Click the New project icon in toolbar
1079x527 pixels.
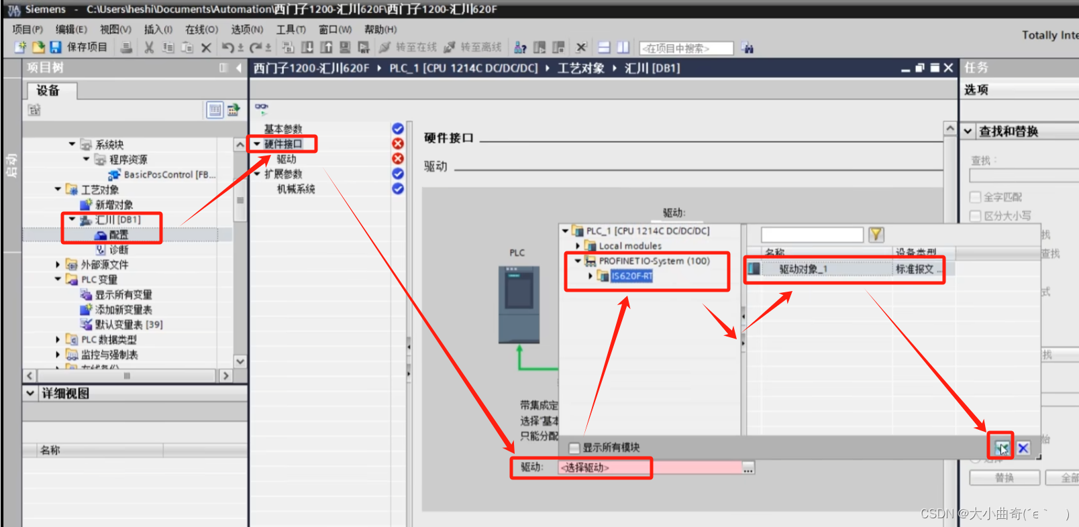(x=21, y=47)
